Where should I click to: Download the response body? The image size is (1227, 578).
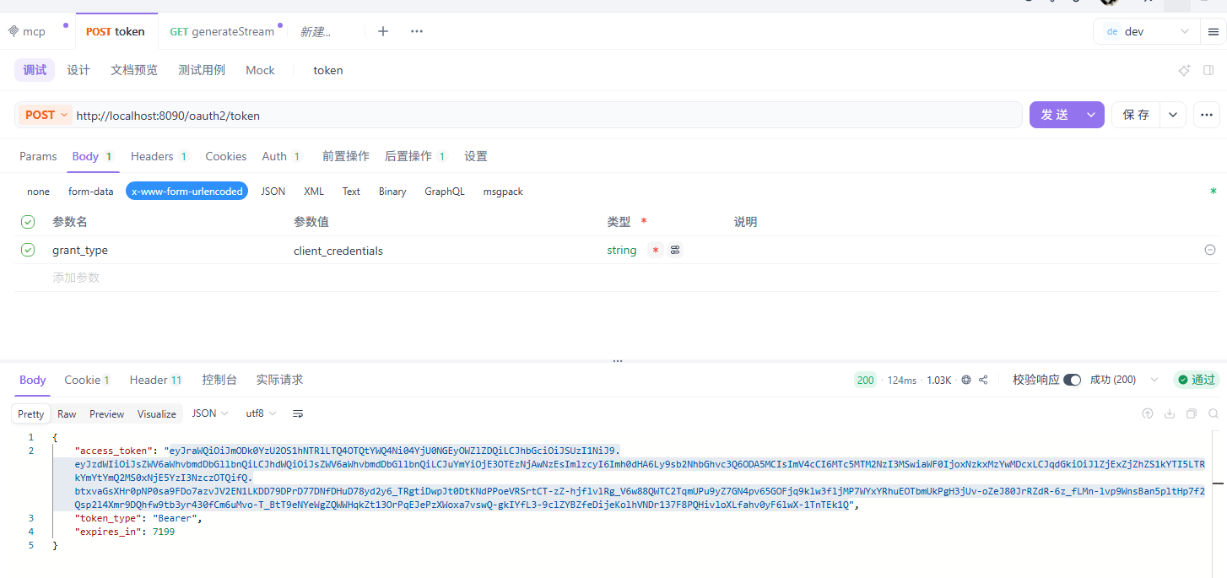pos(1170,413)
